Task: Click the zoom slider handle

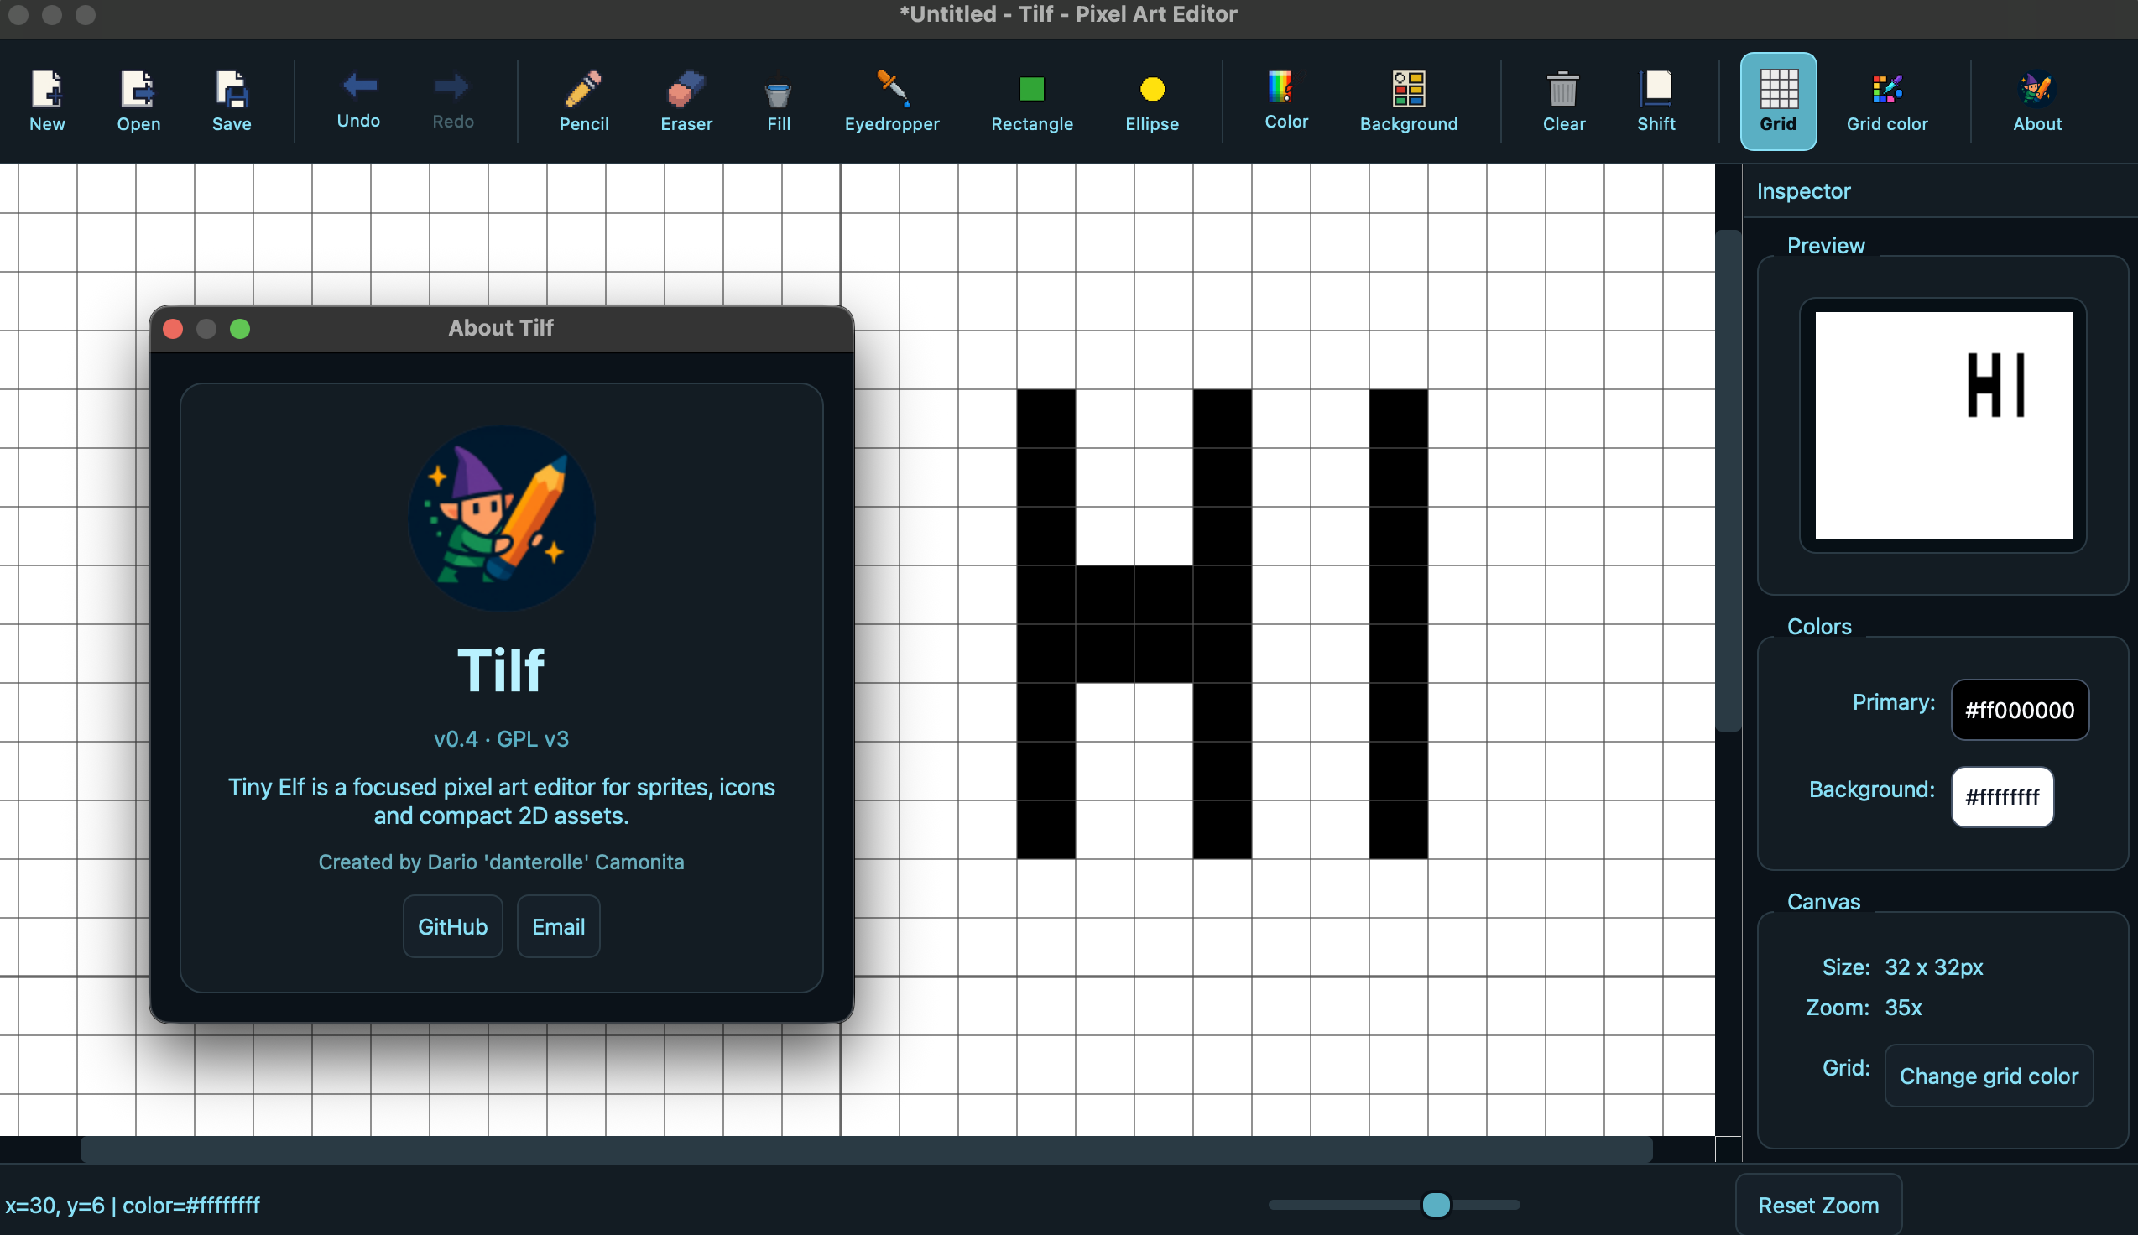Action: (x=1435, y=1205)
